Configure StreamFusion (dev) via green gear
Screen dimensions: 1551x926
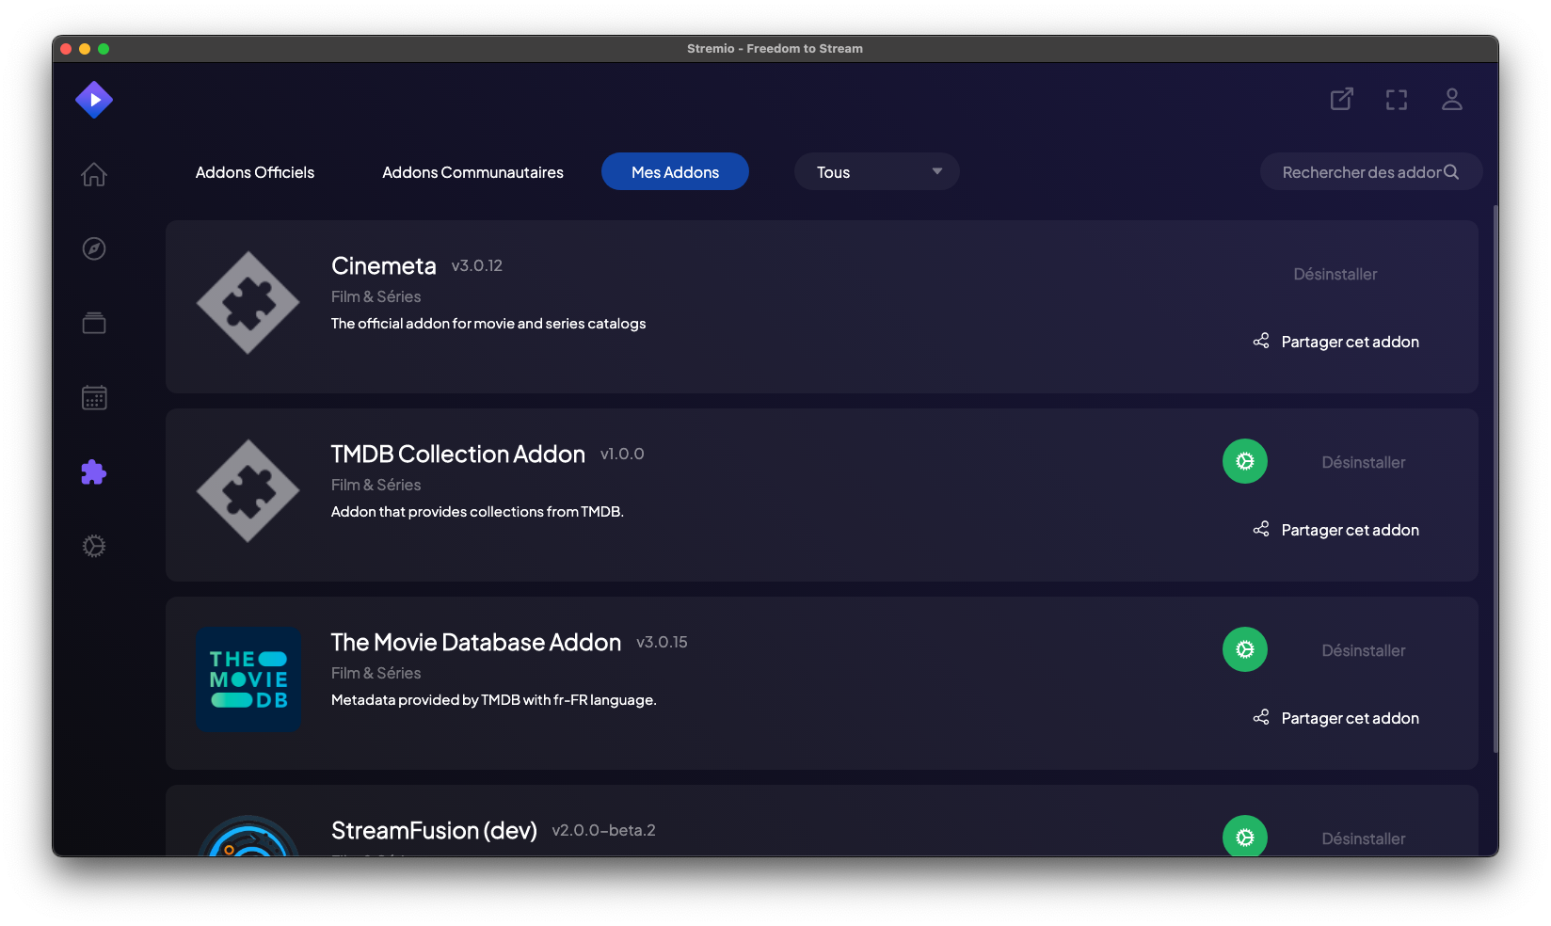click(1245, 836)
